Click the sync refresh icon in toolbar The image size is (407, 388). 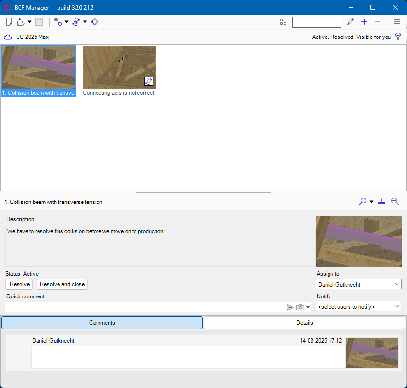tap(76, 22)
